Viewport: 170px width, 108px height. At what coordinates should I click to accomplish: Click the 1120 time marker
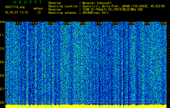point(164,23)
